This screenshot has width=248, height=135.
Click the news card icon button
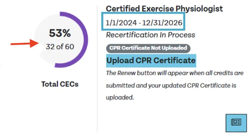tap(237, 122)
